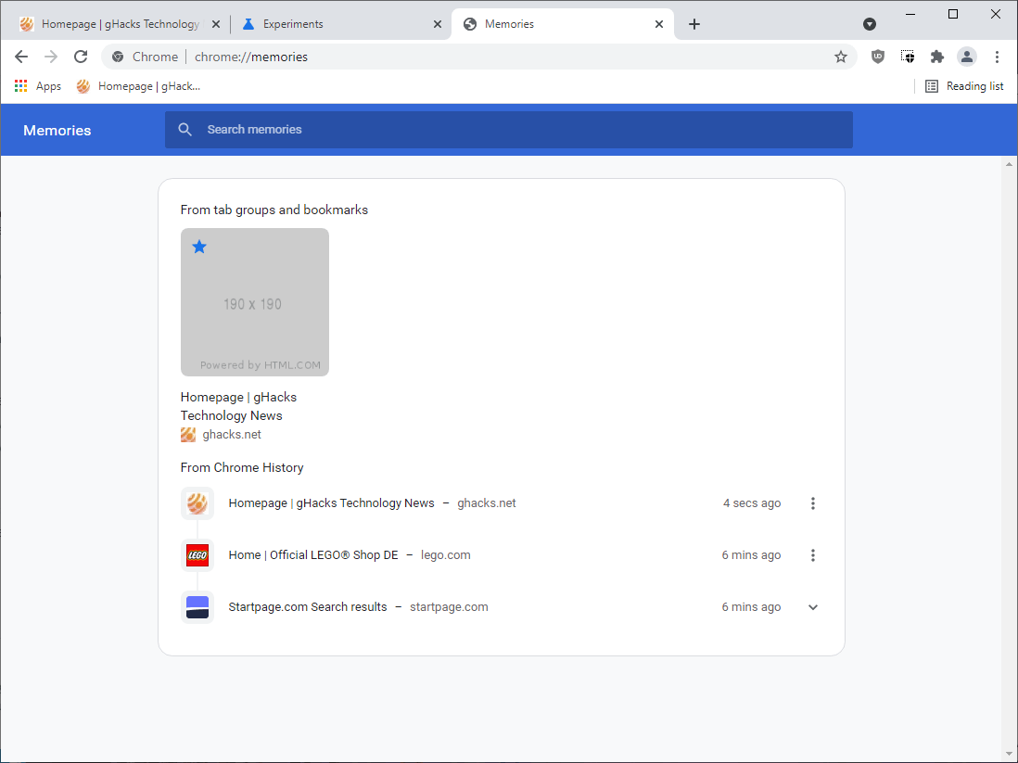The width and height of the screenshot is (1018, 763).
Task: Click the gHacks favicon in the history list
Action: (197, 503)
